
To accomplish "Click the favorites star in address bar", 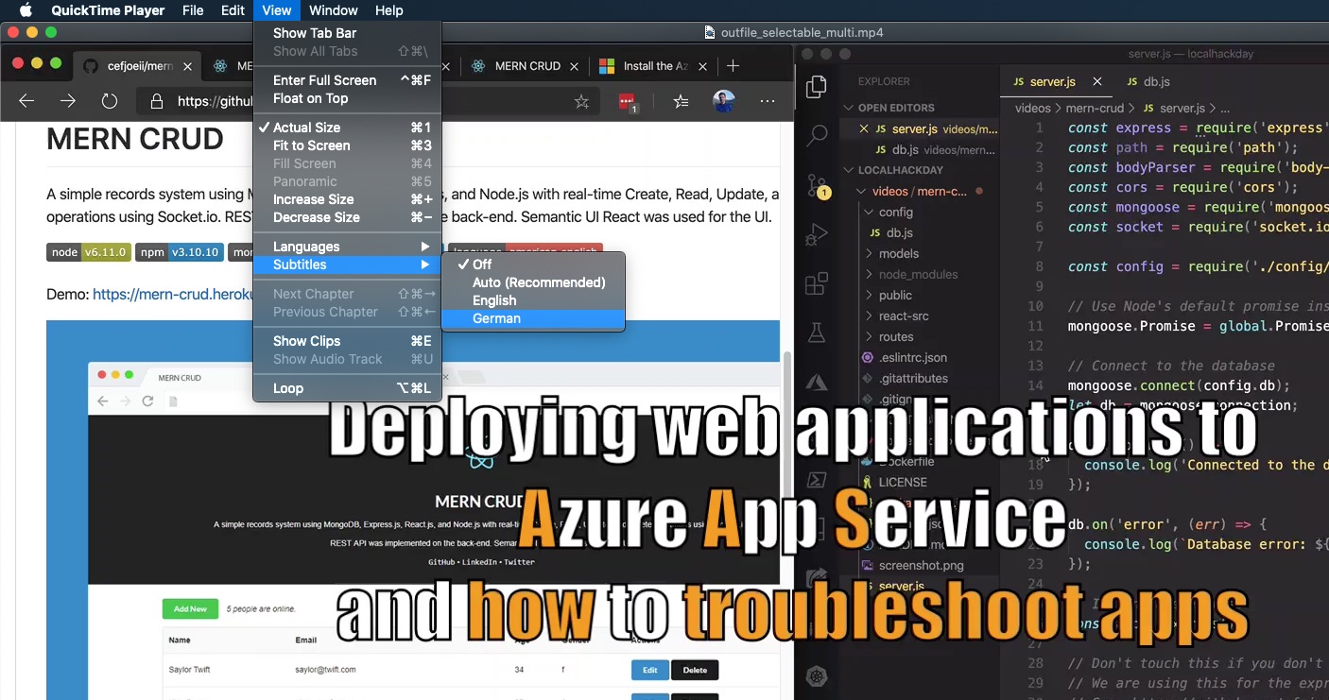I will (582, 101).
